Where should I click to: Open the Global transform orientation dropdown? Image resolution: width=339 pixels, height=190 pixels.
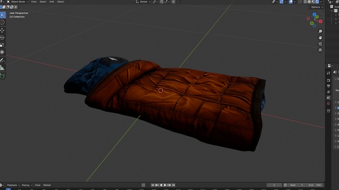tap(143, 2)
